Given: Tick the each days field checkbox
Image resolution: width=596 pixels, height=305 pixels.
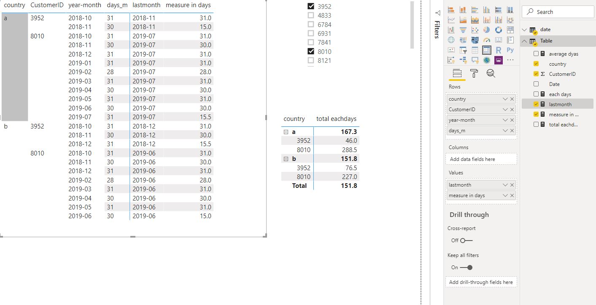Looking at the screenshot, I should click(x=536, y=94).
